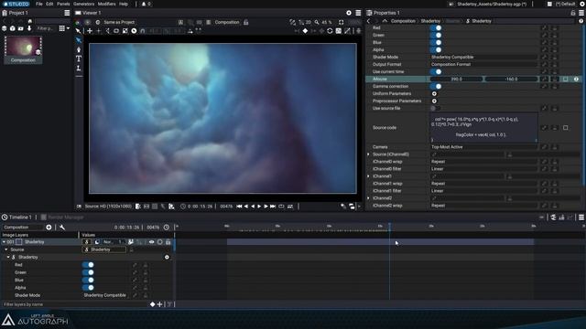Click the Properties lock icon
586x329 pixels.
[x=573, y=13]
